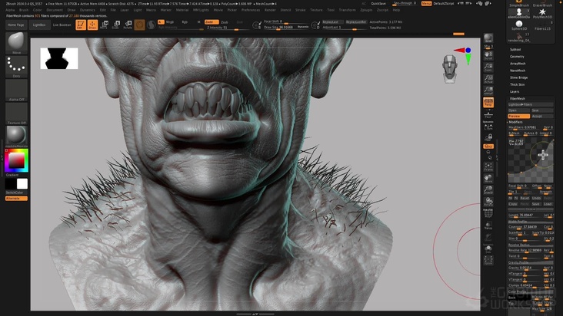Open the Dots stroke type selector
The height and width of the screenshot is (316, 563).
[x=16, y=67]
